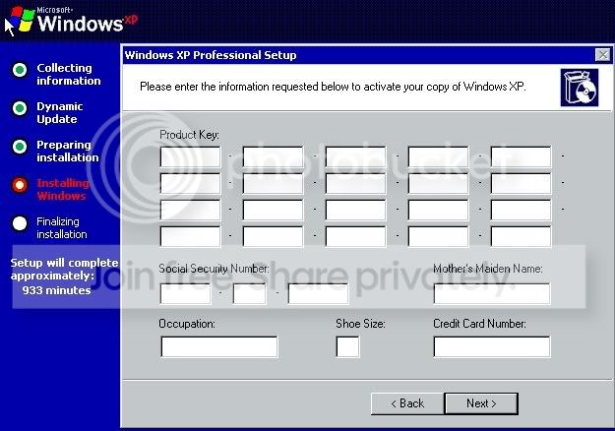The height and width of the screenshot is (431, 615).
Task: Click the 'Please enter the information requested' instruction text
Action: coord(333,87)
